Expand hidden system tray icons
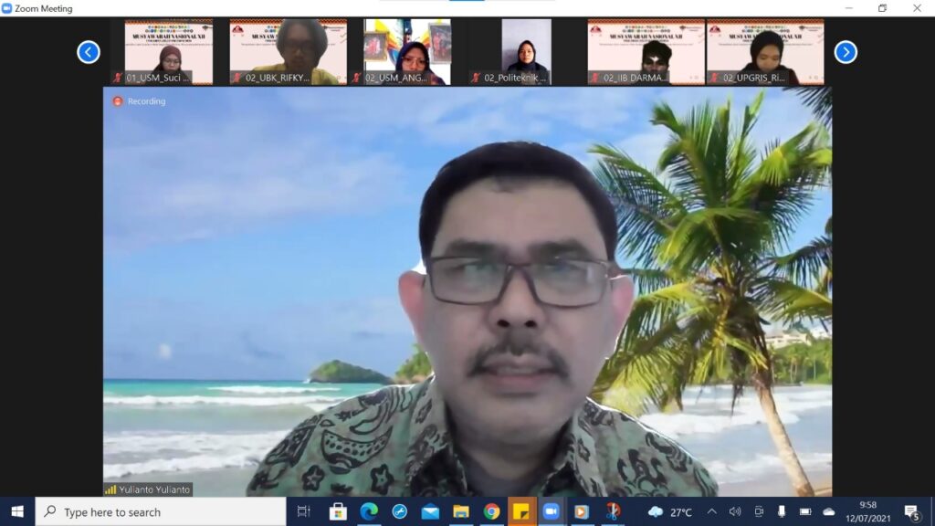Viewport: 935px width, 526px height. pos(712,511)
